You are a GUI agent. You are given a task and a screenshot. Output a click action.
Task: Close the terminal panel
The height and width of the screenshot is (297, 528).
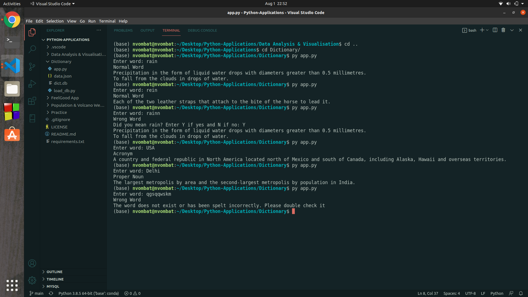coord(521,30)
